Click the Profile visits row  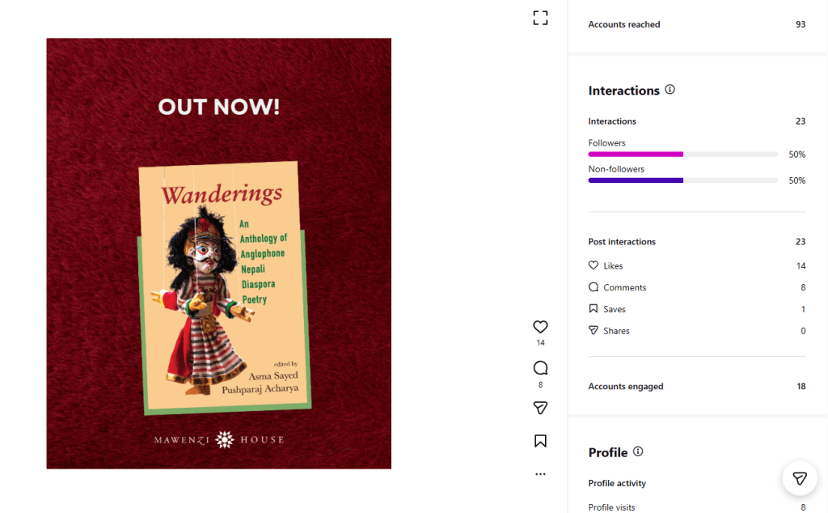(x=696, y=507)
